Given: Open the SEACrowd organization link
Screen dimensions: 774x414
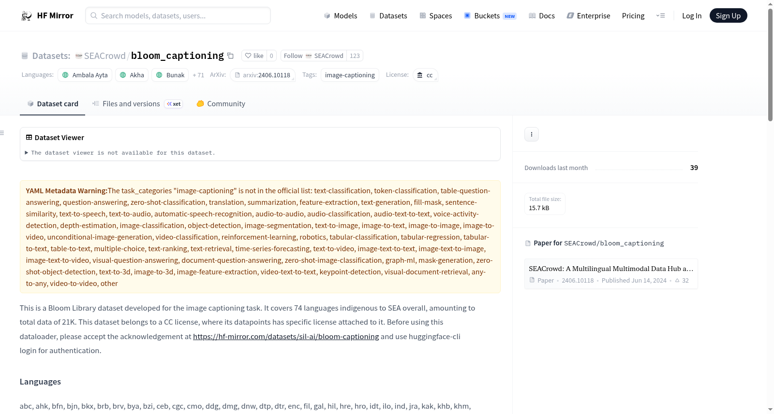Looking at the screenshot, I should point(104,56).
